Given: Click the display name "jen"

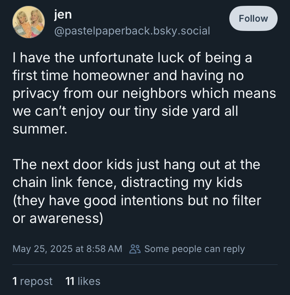Looking at the screenshot, I should pyautogui.click(x=63, y=14).
